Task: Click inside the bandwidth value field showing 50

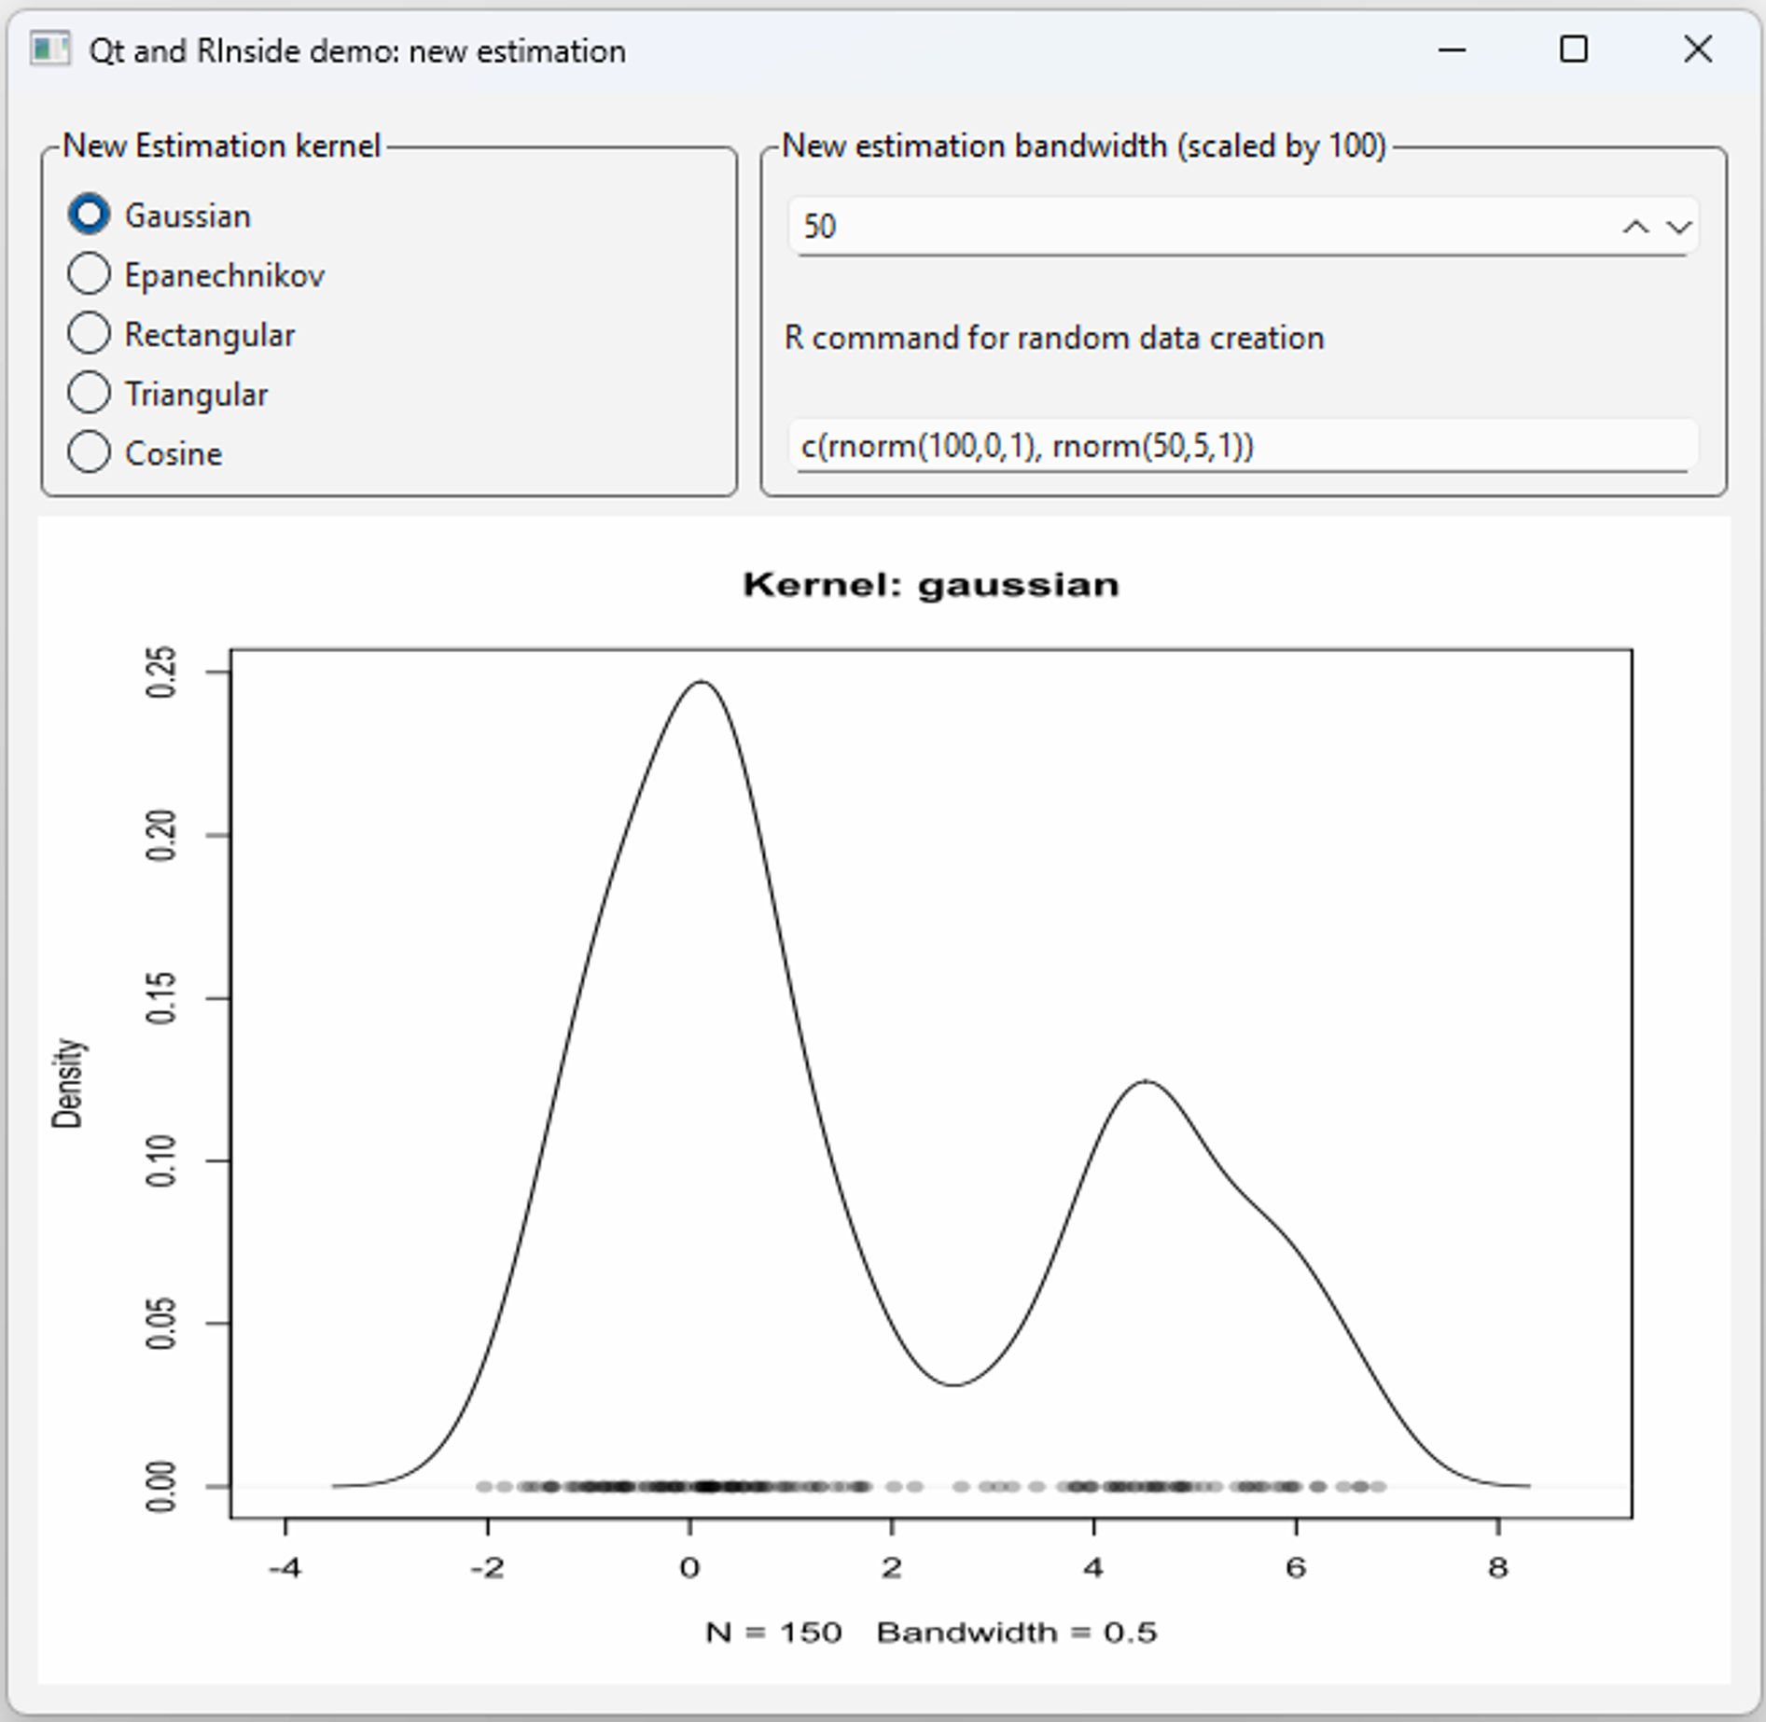Action: (933, 226)
